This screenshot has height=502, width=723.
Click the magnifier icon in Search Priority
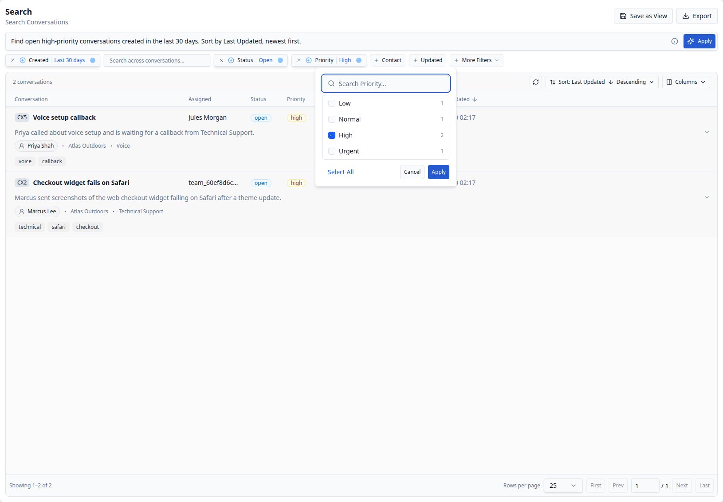pos(331,83)
